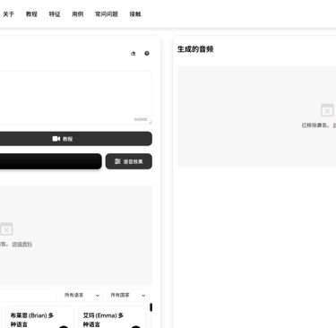Image resolution: width=336 pixels, height=328 pixels.
Task: Click the wide black generate button
Action: [x=50, y=161]
